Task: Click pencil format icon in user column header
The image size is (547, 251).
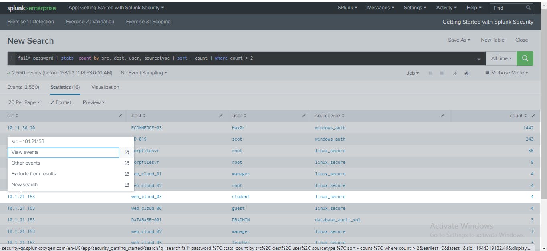Action: 304,116
